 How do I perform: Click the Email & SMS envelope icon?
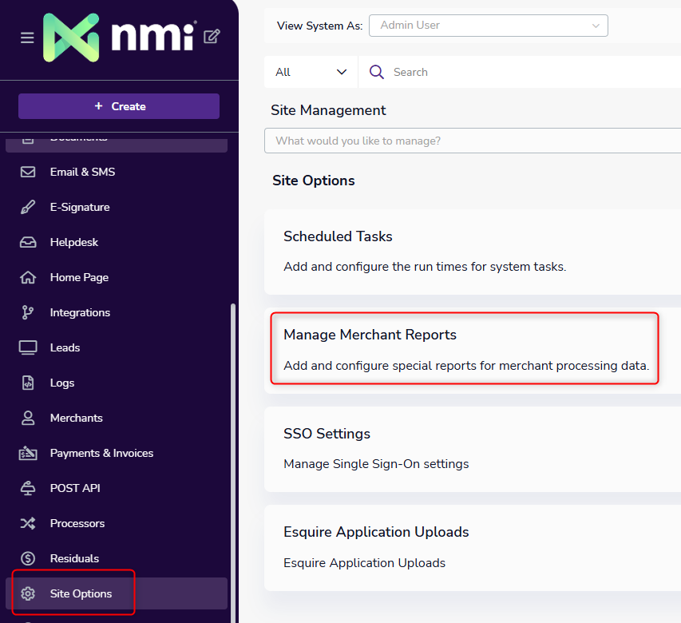[x=28, y=172]
